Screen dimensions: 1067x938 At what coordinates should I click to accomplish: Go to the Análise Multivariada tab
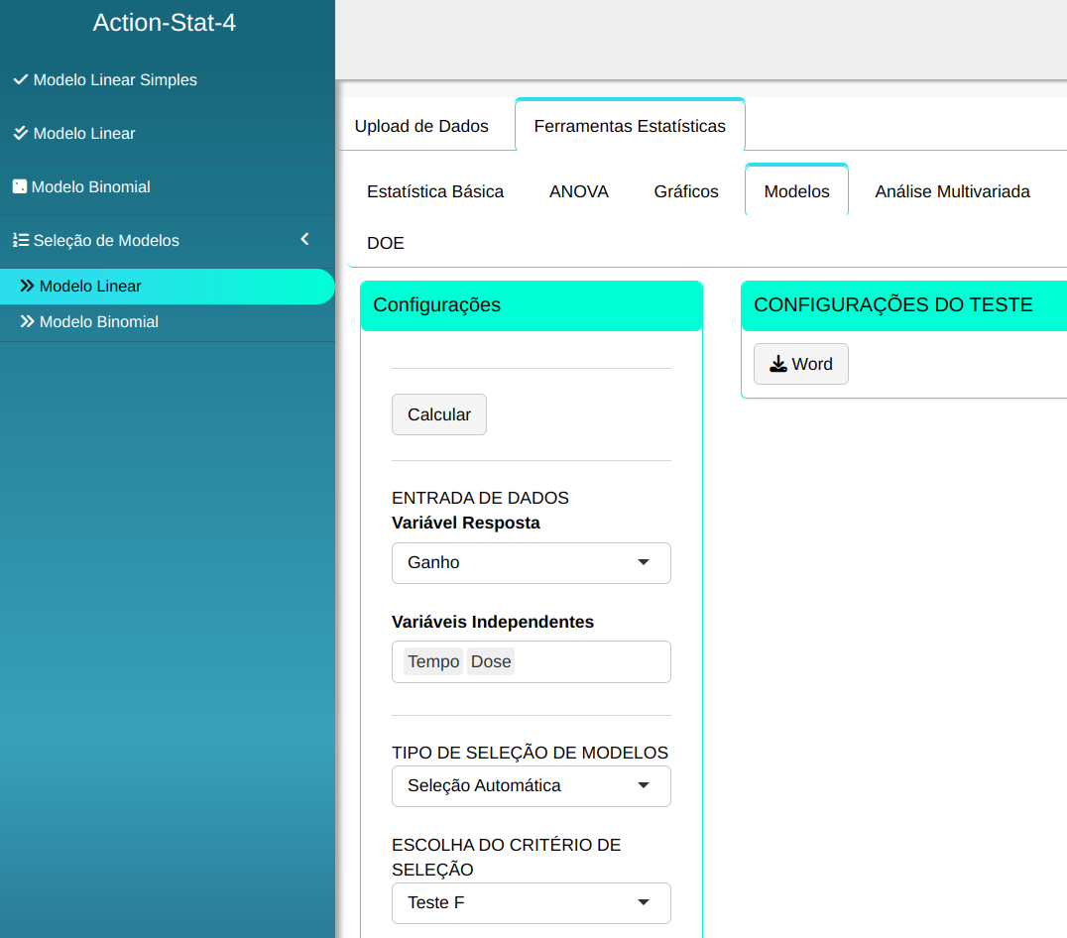tap(952, 191)
